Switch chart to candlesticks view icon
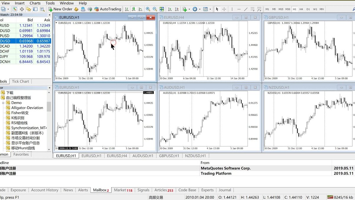 click(x=133, y=9)
